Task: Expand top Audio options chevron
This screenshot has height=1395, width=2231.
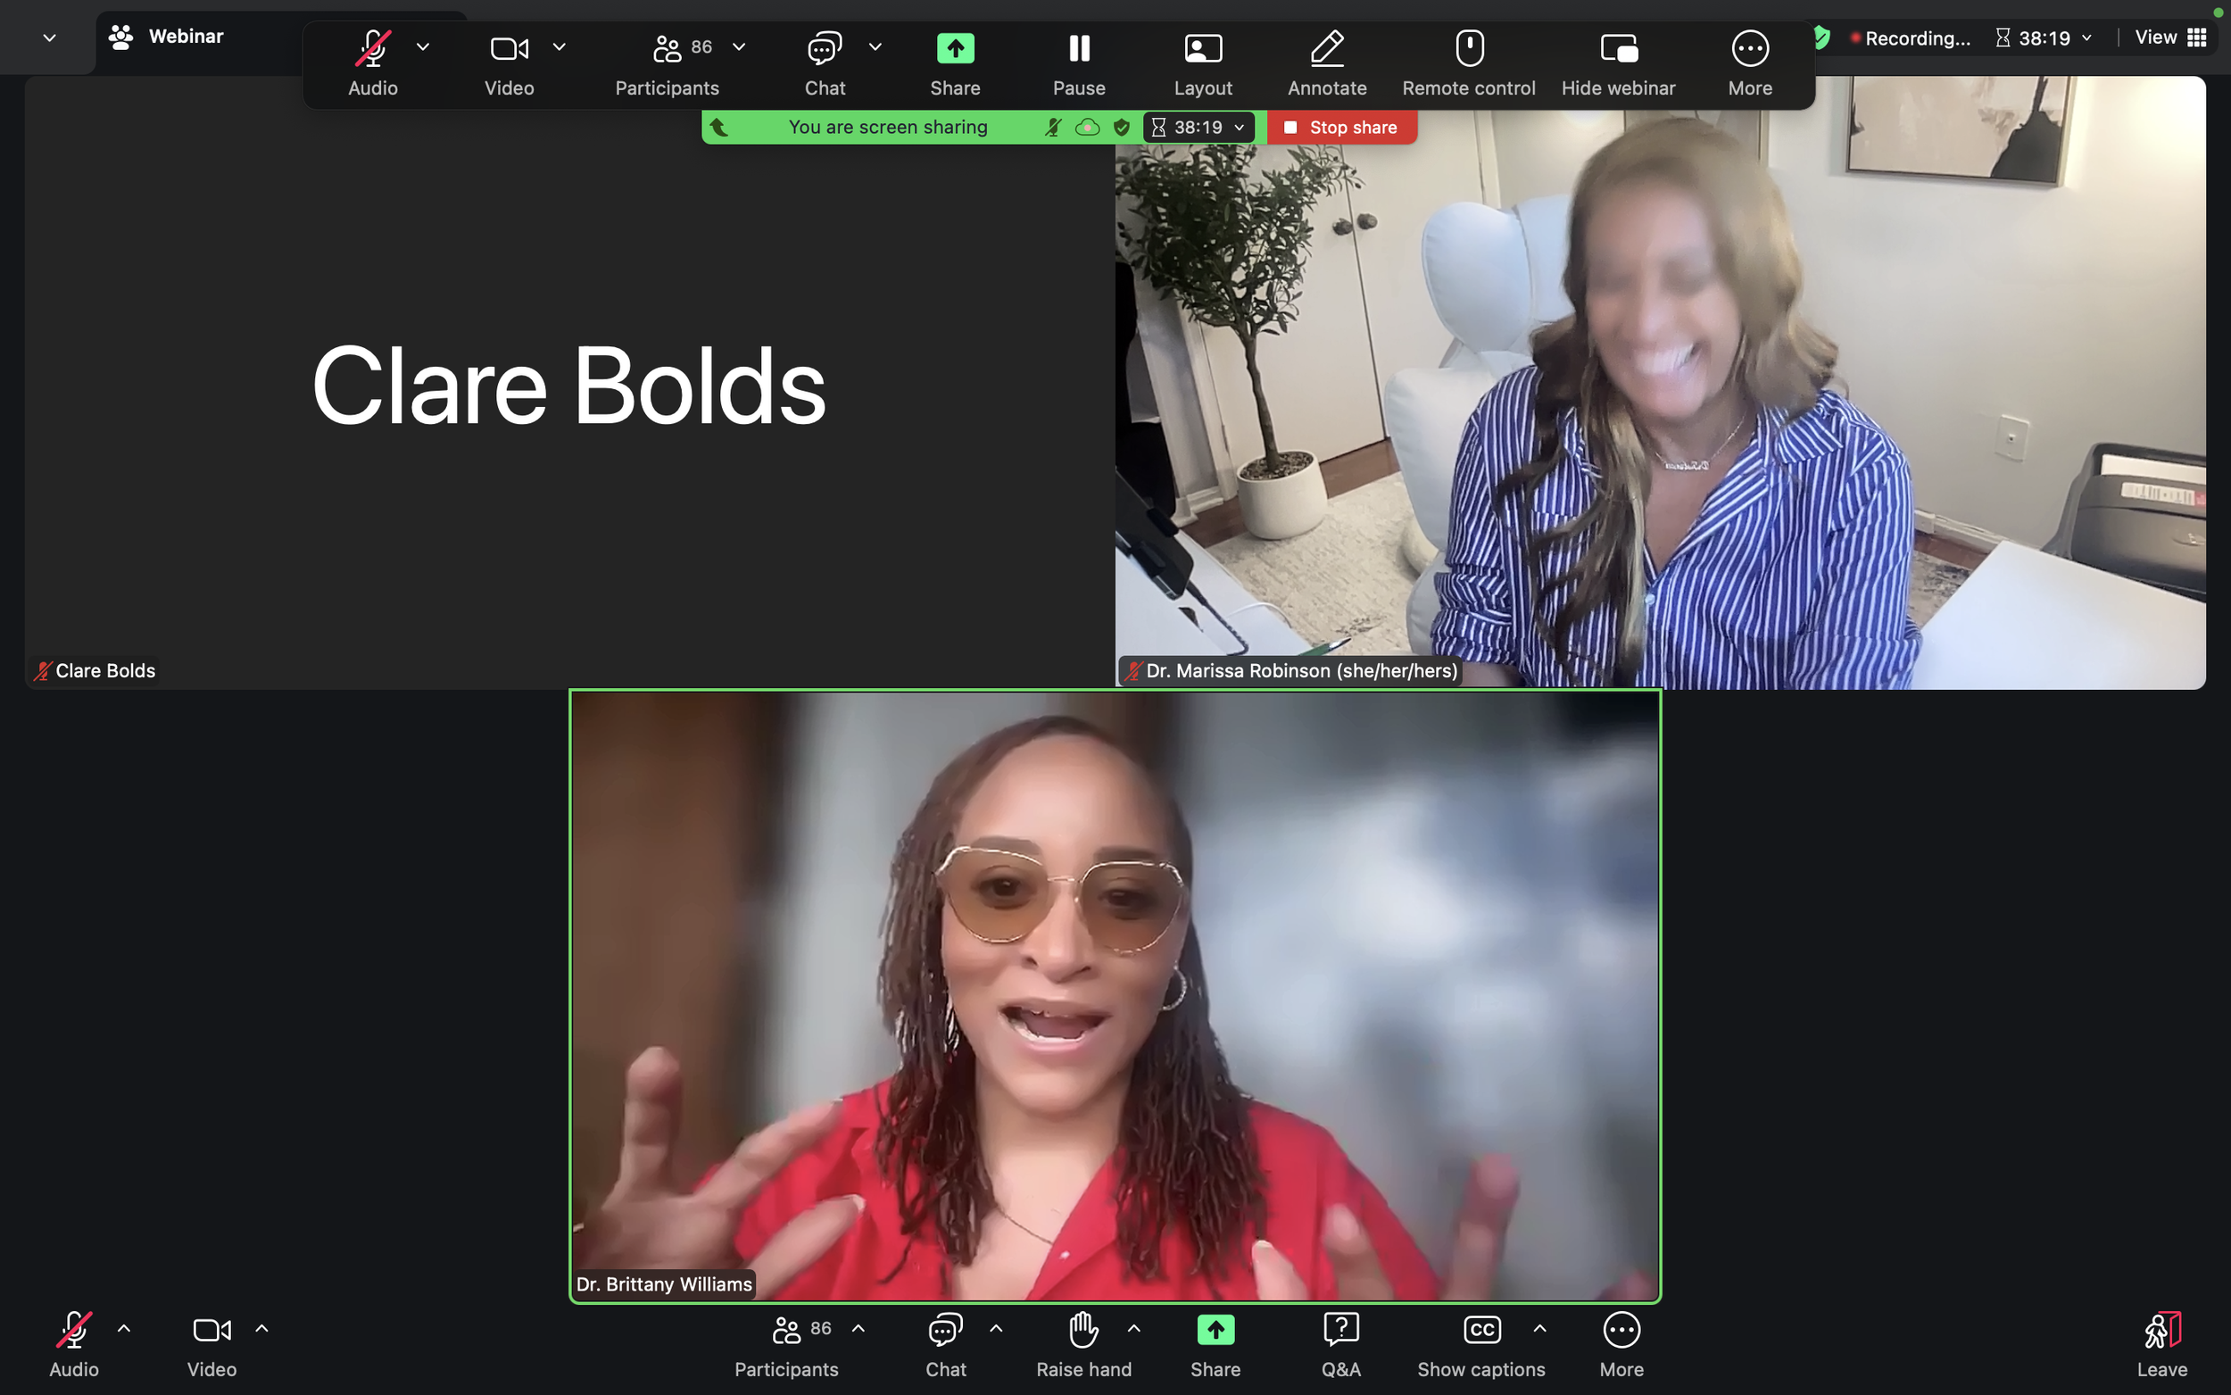Action: coord(422,47)
